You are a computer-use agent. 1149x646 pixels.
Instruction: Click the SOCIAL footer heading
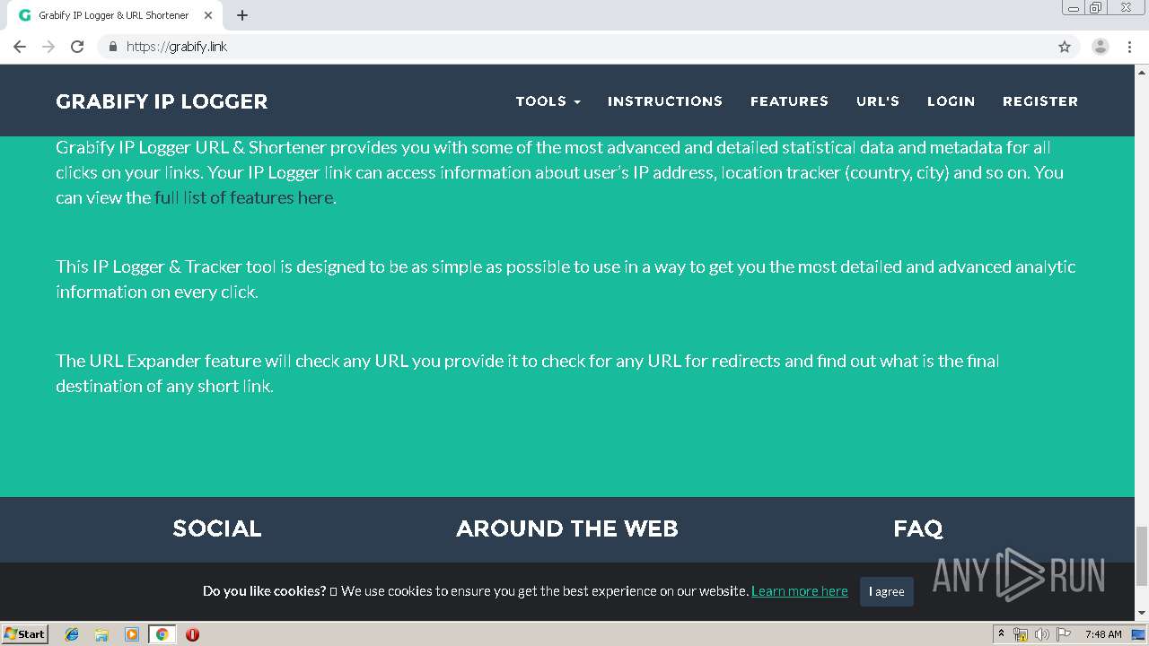pos(217,528)
